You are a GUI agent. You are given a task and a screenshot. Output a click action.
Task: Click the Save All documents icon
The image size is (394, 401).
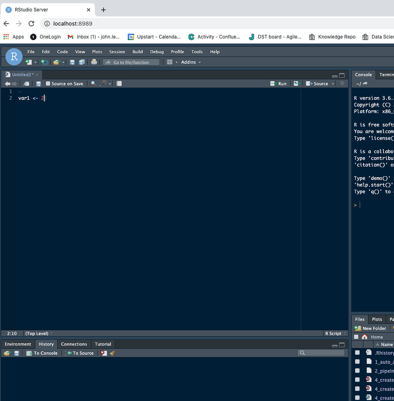[82, 62]
